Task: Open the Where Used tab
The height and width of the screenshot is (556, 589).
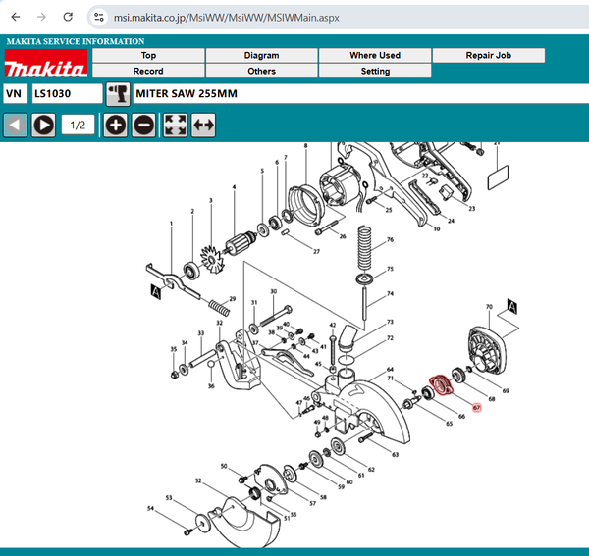Action: [375, 56]
